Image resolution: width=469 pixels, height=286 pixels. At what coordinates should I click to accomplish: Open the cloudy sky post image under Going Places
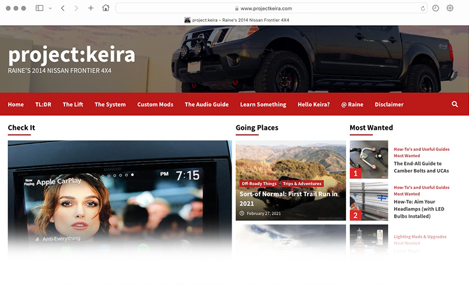point(291,240)
